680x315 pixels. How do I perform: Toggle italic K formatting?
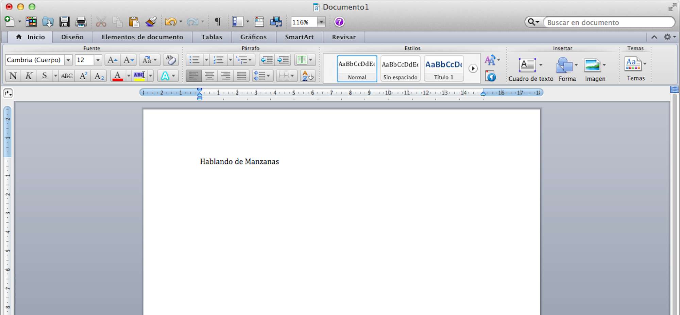tap(29, 76)
